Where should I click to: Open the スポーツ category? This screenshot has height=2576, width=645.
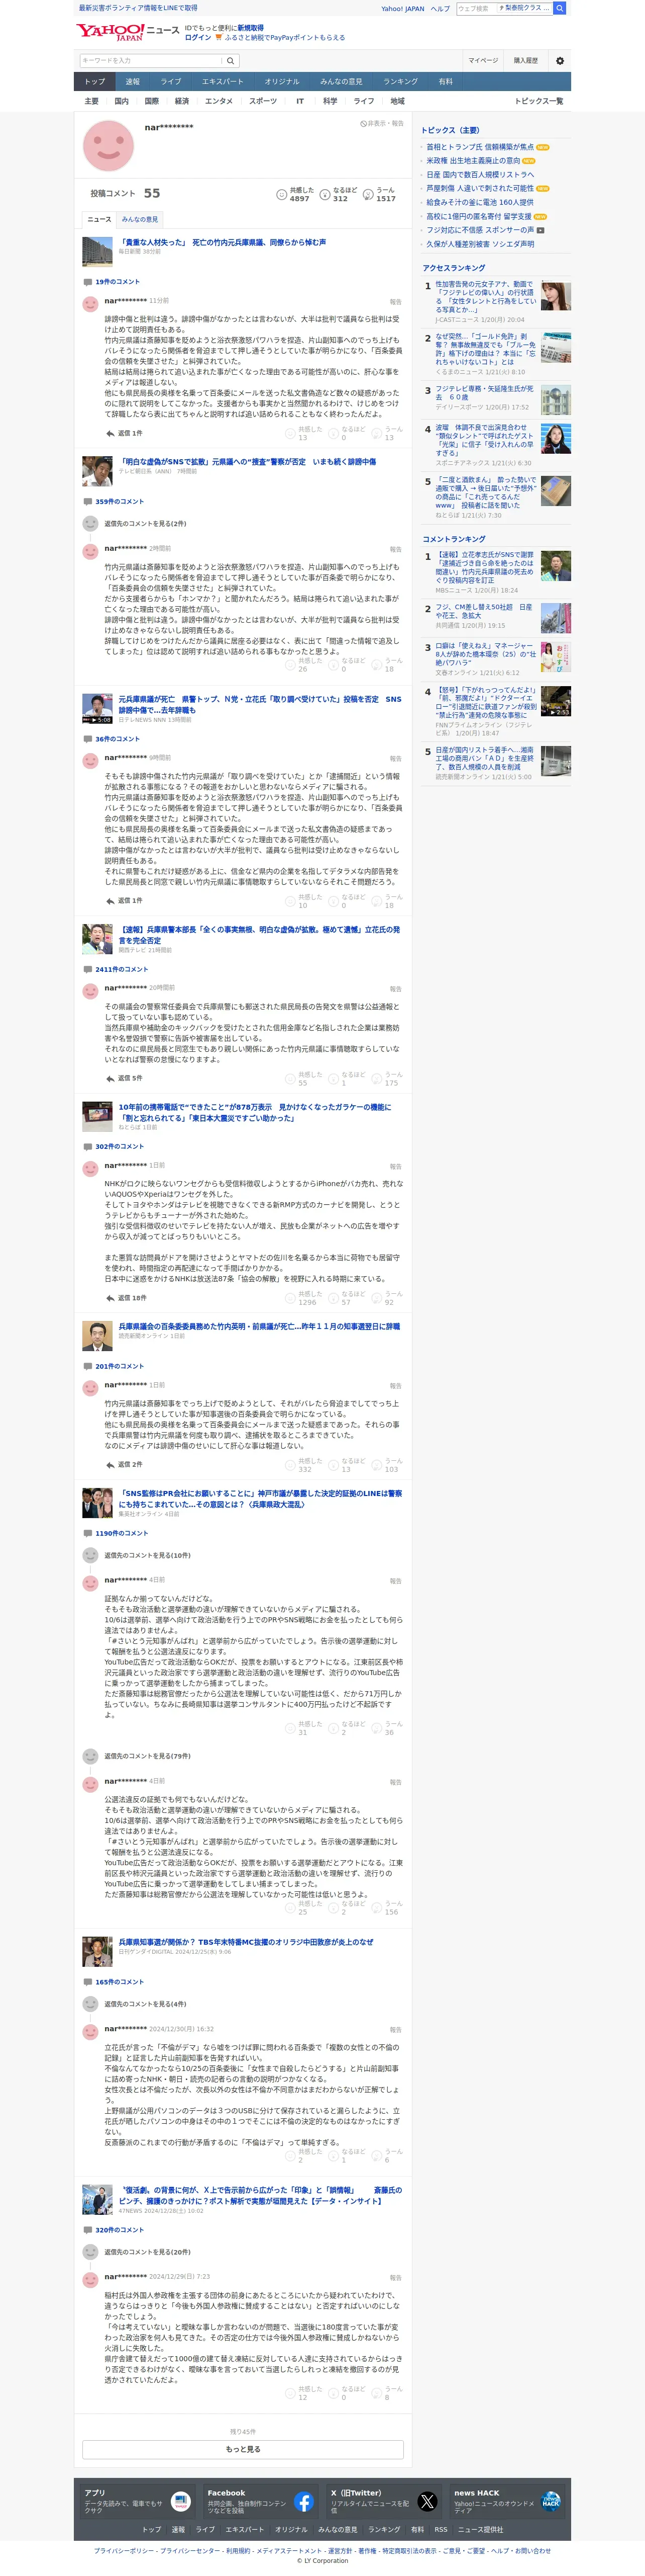click(263, 101)
